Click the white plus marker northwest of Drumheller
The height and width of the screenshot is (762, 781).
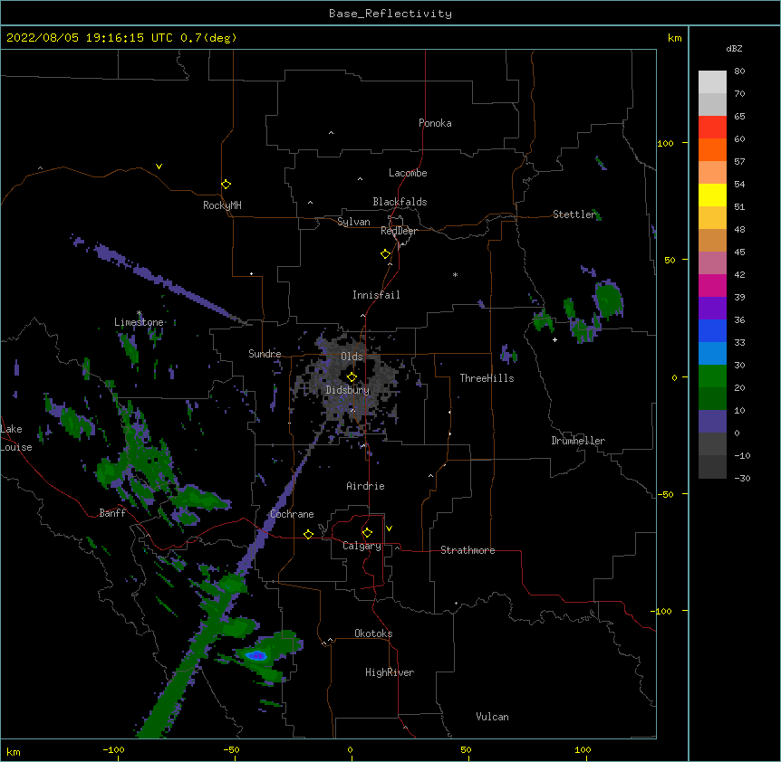pyautogui.click(x=554, y=339)
